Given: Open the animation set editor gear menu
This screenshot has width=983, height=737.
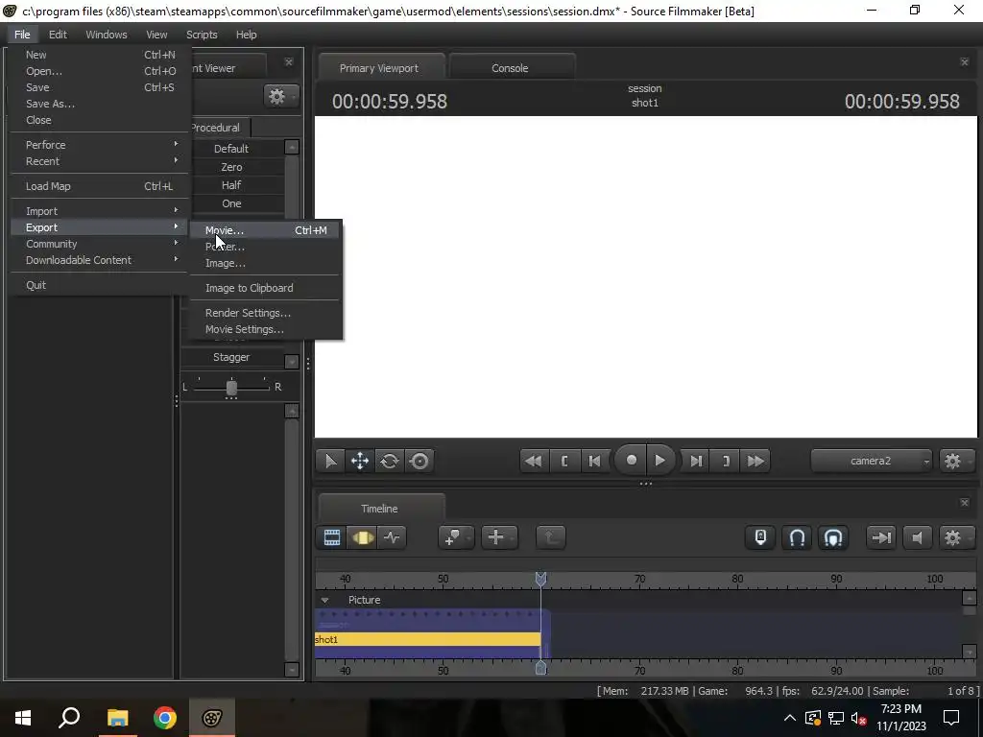Looking at the screenshot, I should [x=280, y=97].
